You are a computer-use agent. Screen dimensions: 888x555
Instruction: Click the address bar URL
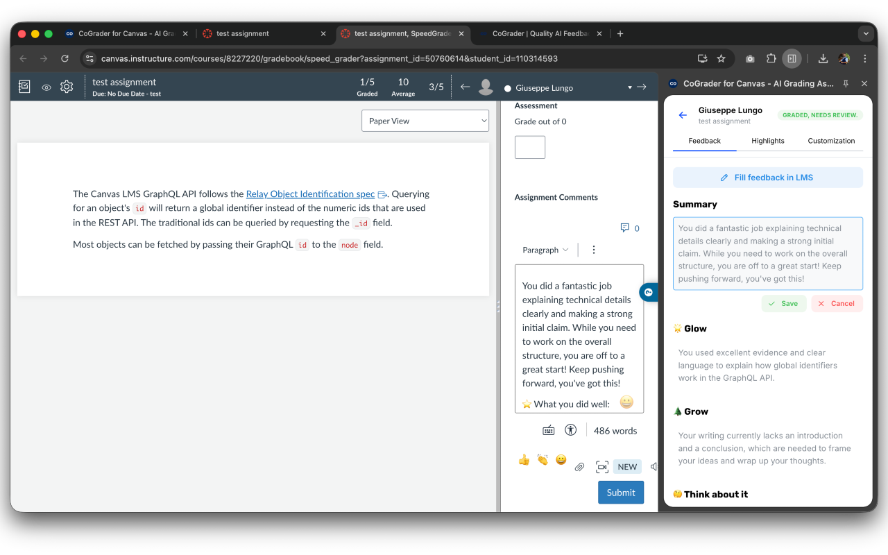(x=329, y=59)
